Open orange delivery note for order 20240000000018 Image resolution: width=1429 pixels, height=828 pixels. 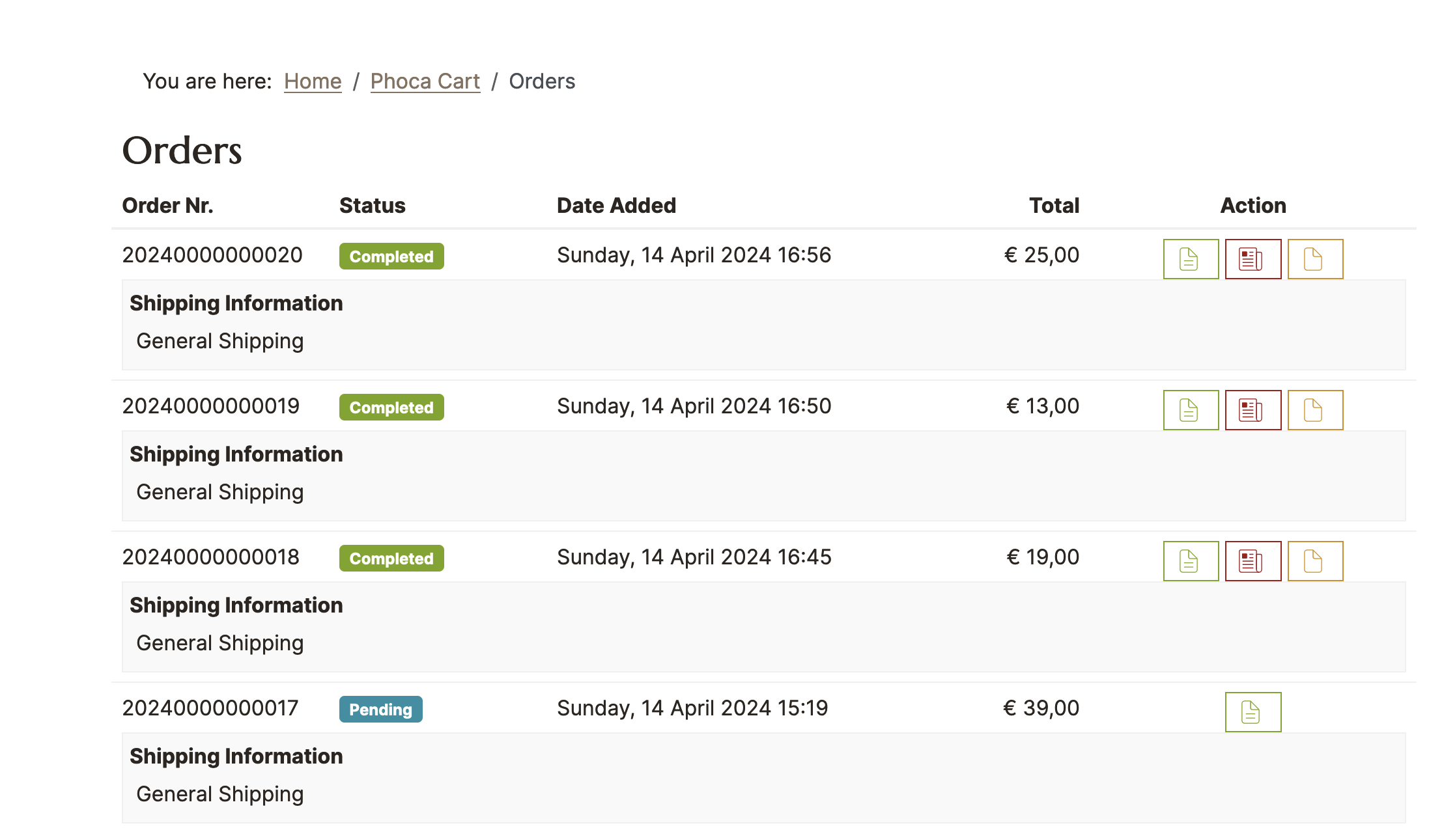click(1315, 561)
